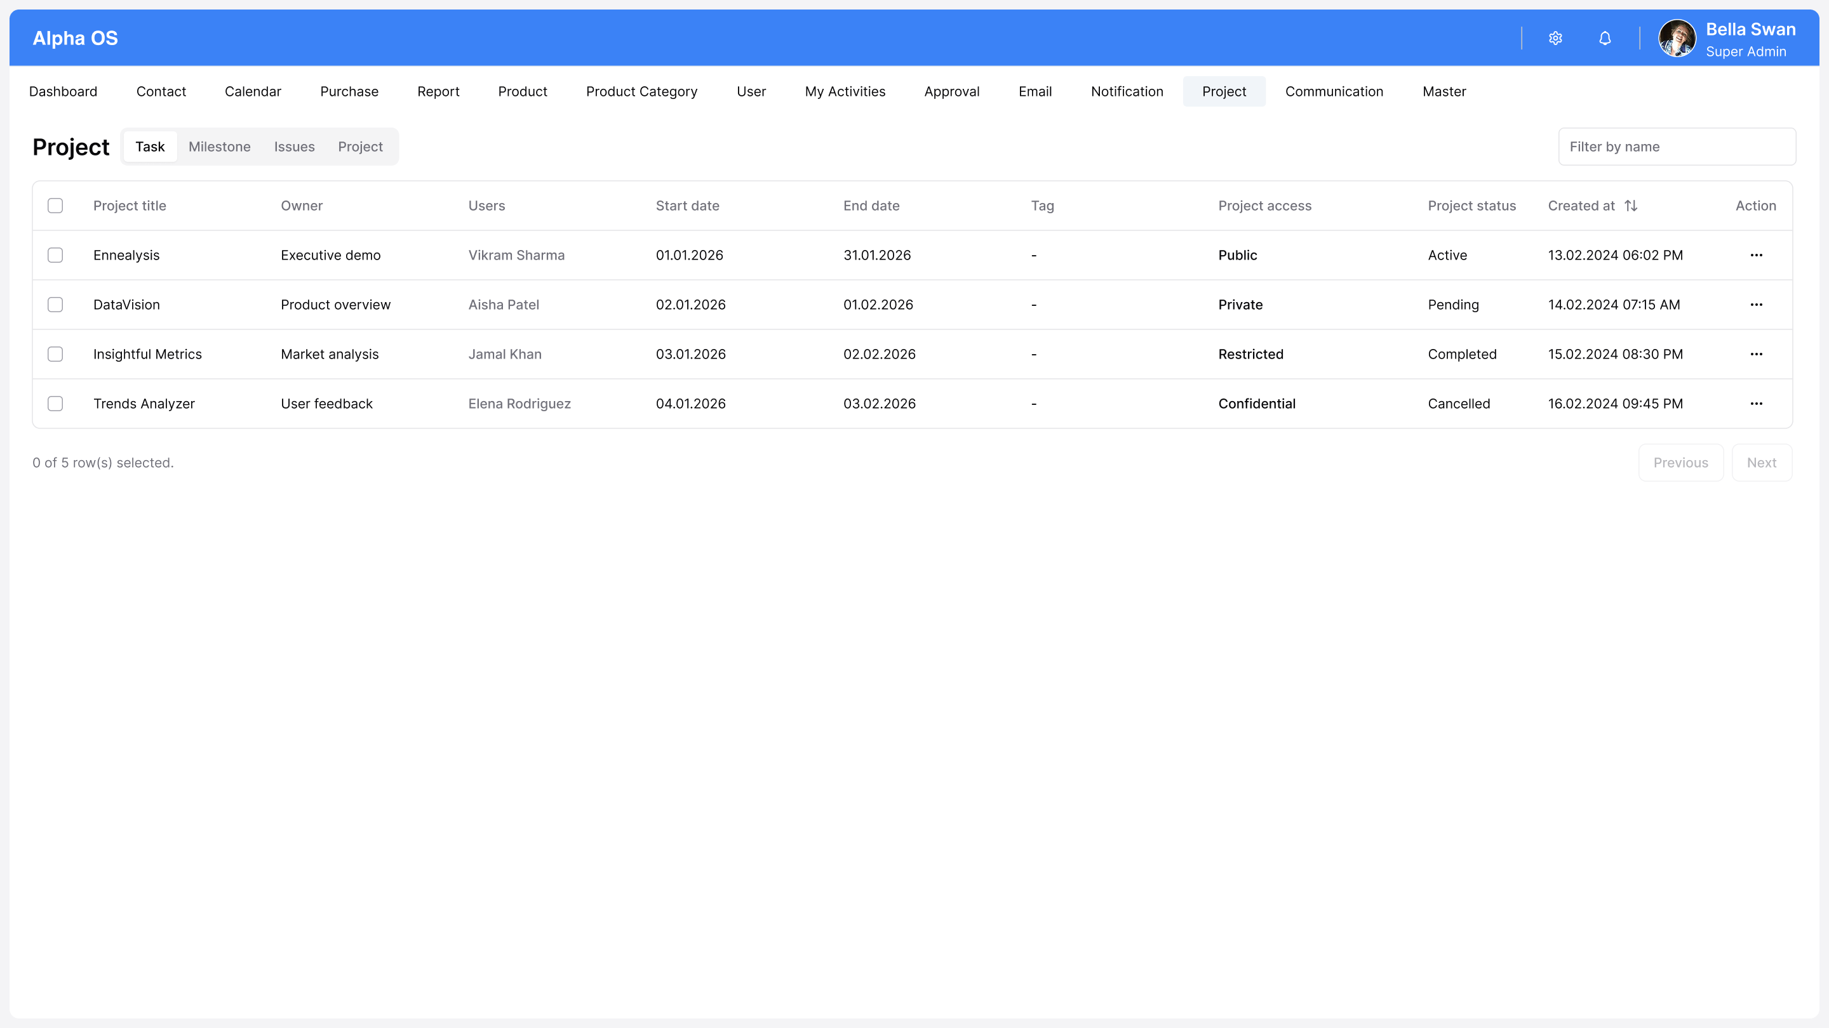Tick the DataVision row checkbox
This screenshot has height=1028, width=1829.
(x=55, y=305)
